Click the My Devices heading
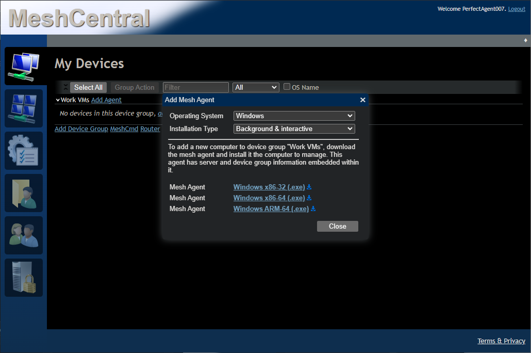Image resolution: width=531 pixels, height=353 pixels. (89, 64)
